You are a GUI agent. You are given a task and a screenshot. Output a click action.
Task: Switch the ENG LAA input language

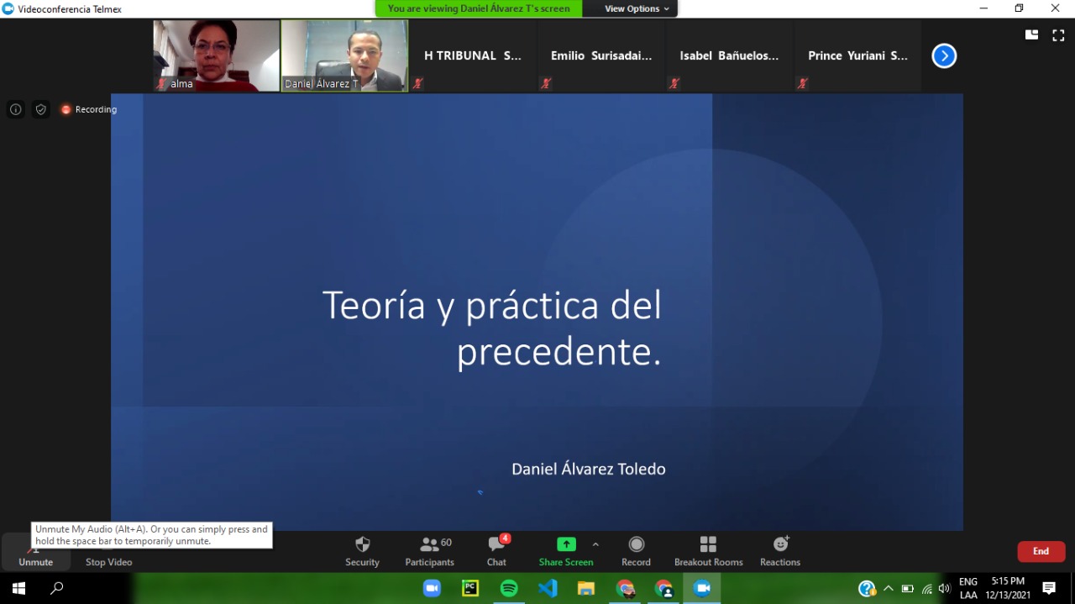(x=968, y=588)
